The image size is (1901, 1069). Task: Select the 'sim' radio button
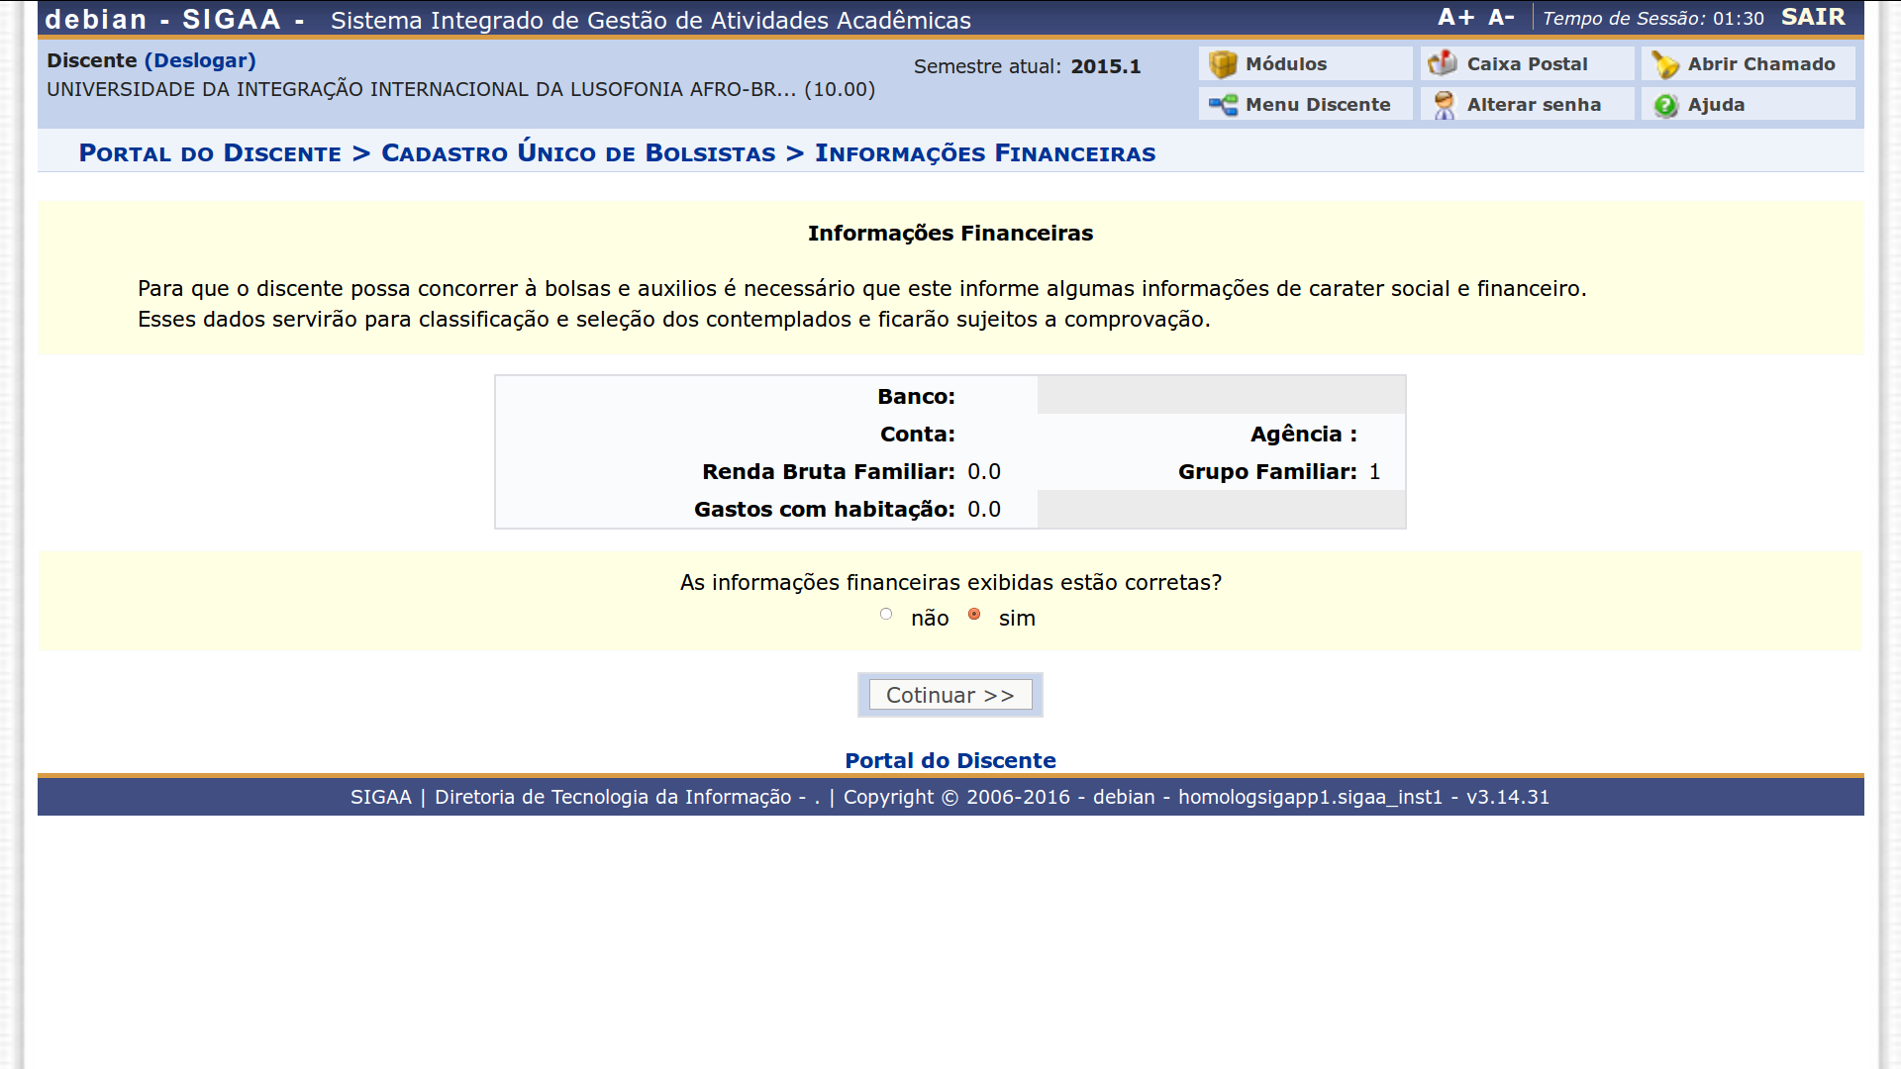tap(974, 615)
